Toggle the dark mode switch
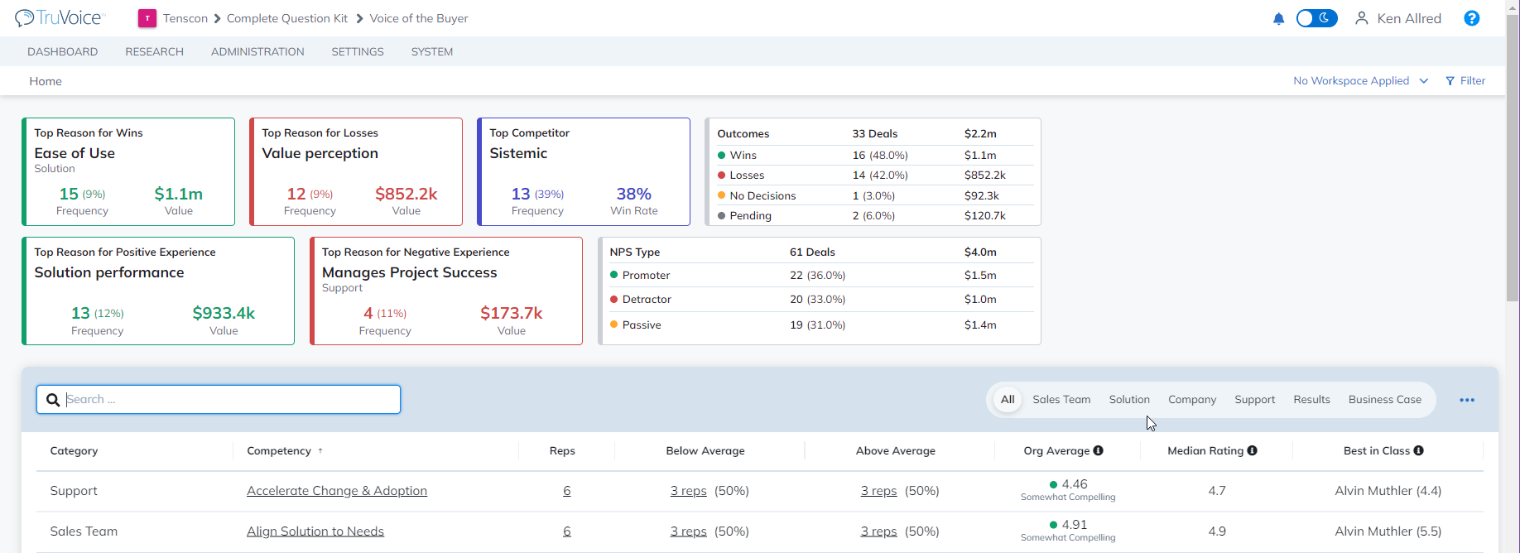This screenshot has width=1520, height=553. [x=1316, y=18]
